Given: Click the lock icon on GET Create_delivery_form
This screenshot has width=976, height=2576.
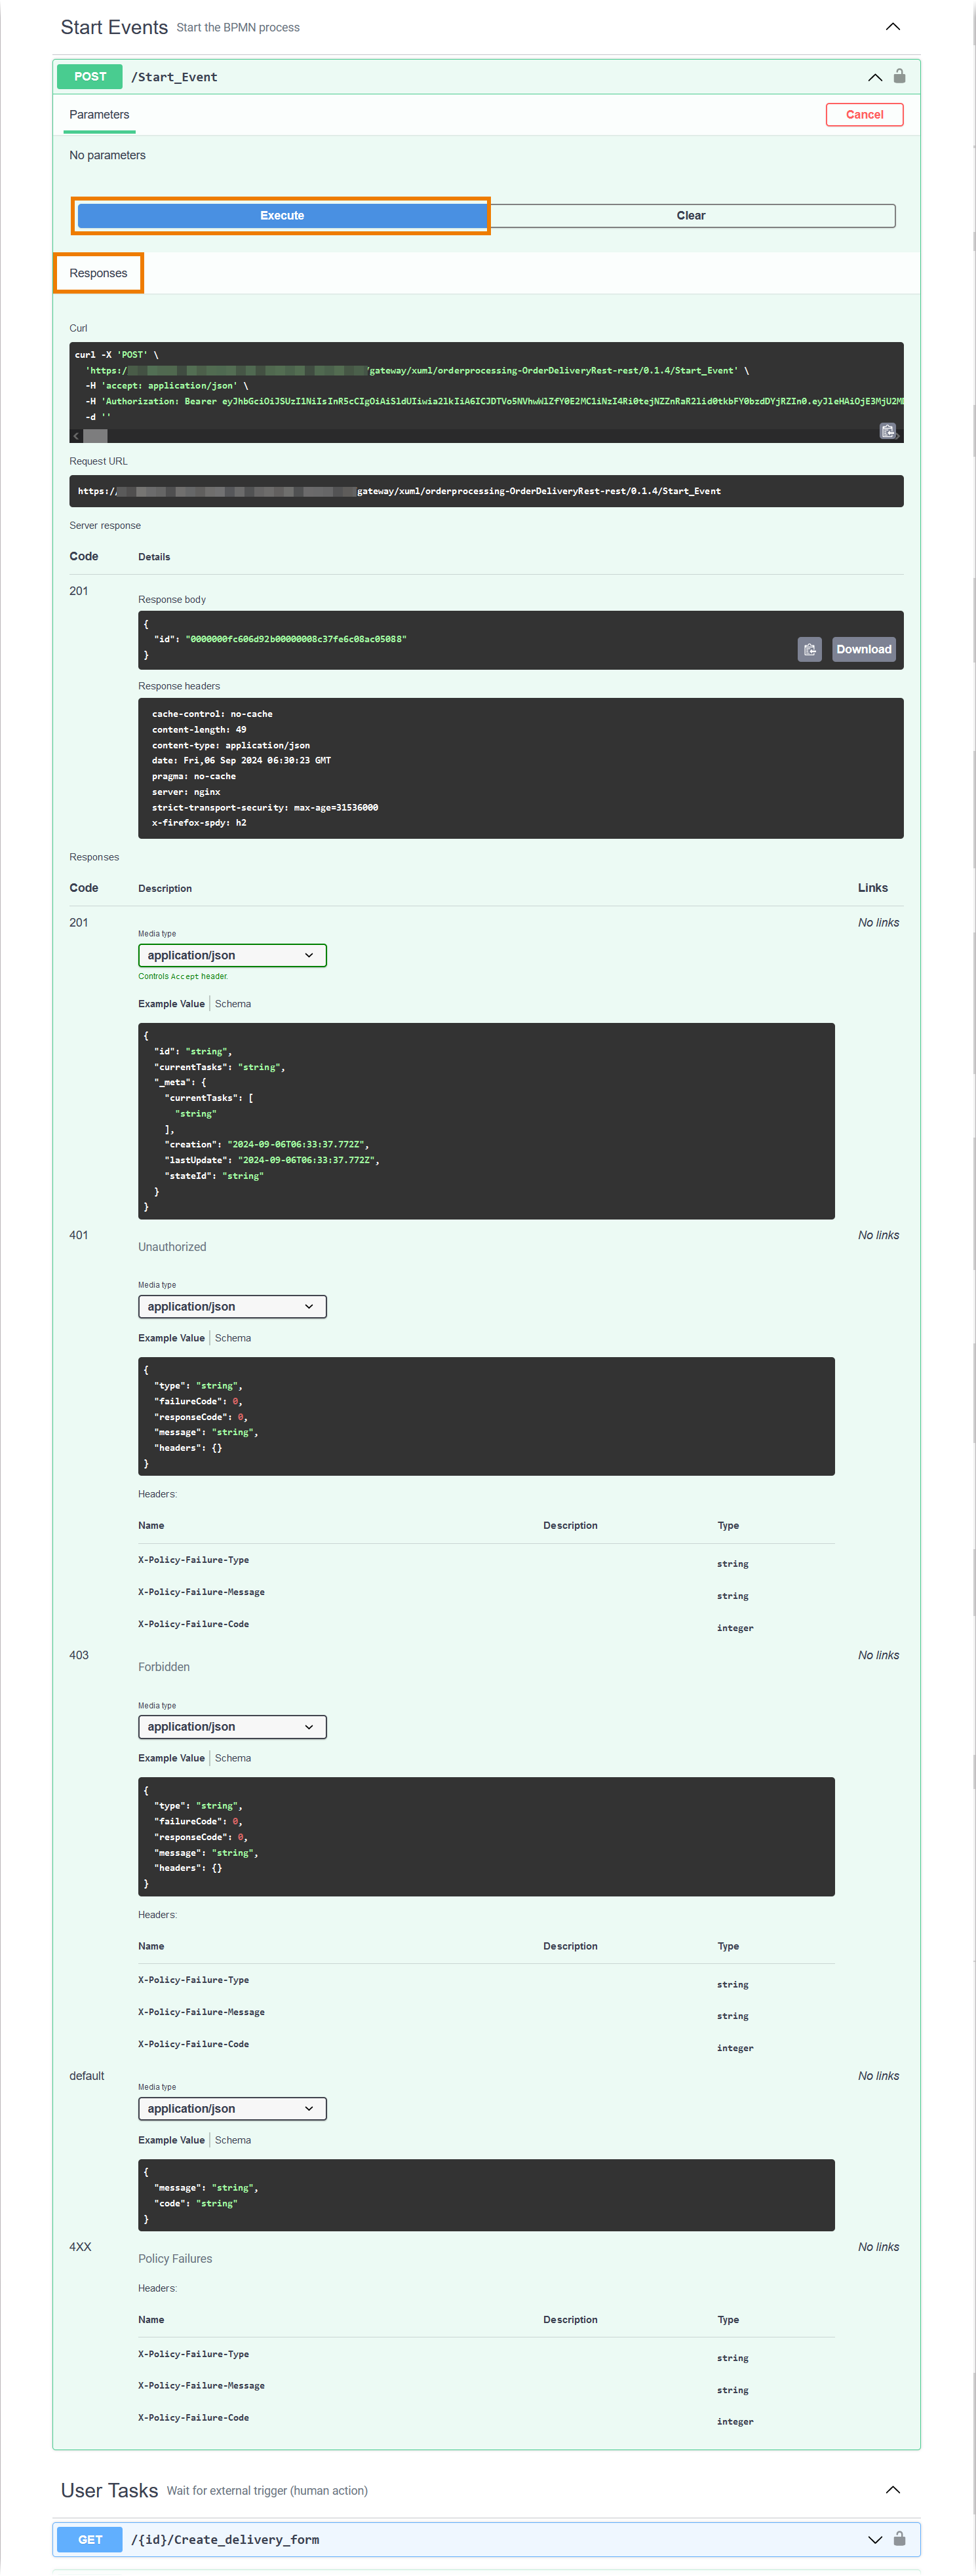Looking at the screenshot, I should 899,2538.
